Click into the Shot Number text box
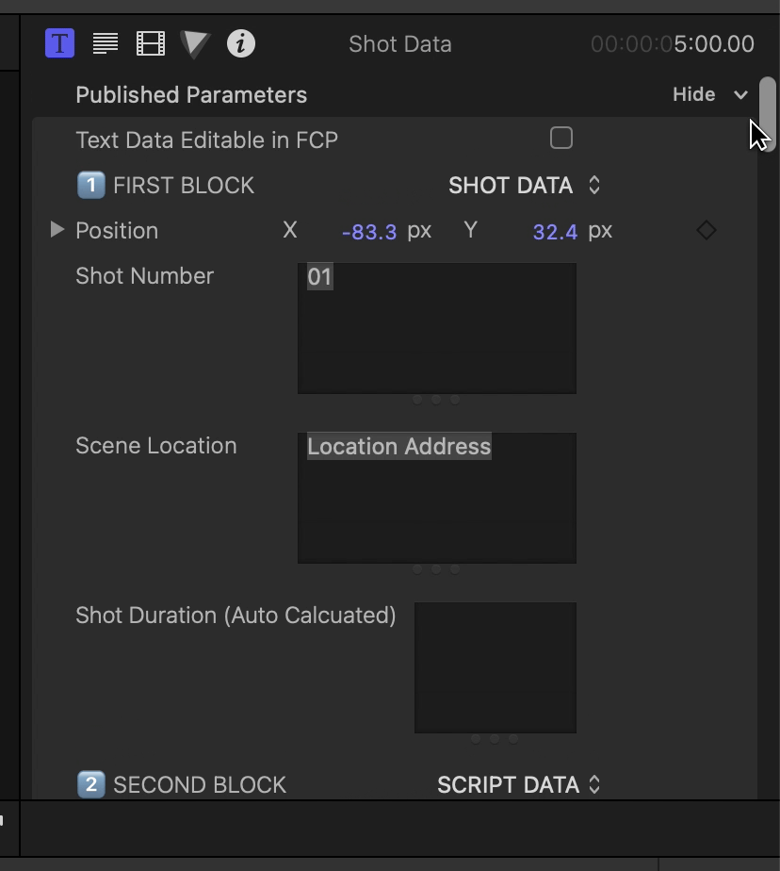The width and height of the screenshot is (780, 871). click(x=437, y=328)
